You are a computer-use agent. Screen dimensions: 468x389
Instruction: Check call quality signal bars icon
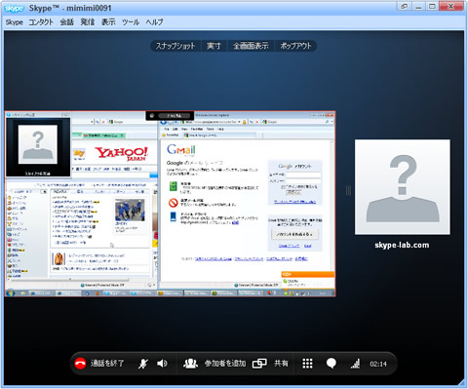tap(355, 364)
